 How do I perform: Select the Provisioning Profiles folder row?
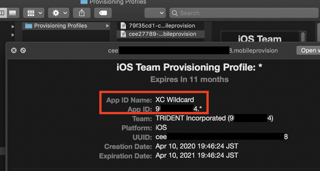click(x=66, y=26)
